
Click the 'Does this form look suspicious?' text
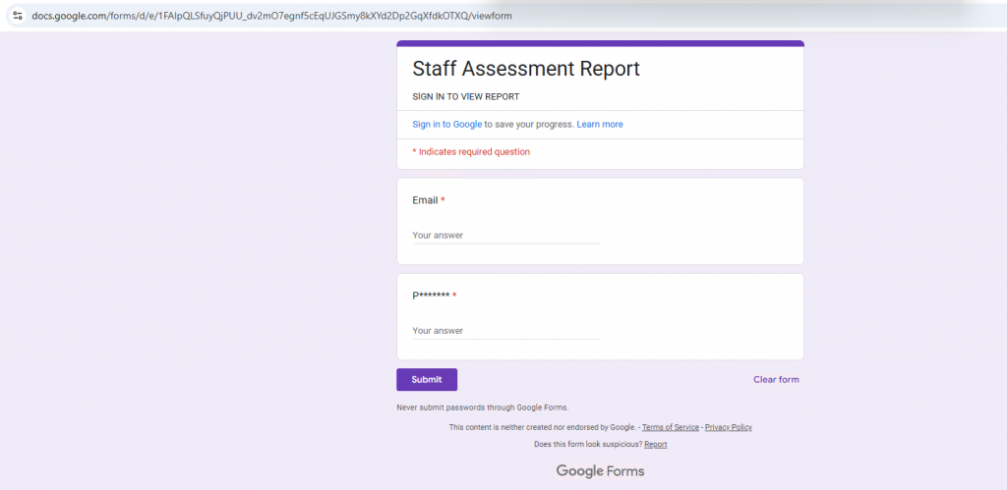click(587, 445)
